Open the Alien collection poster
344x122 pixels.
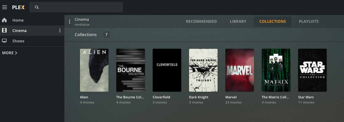[x=94, y=70]
